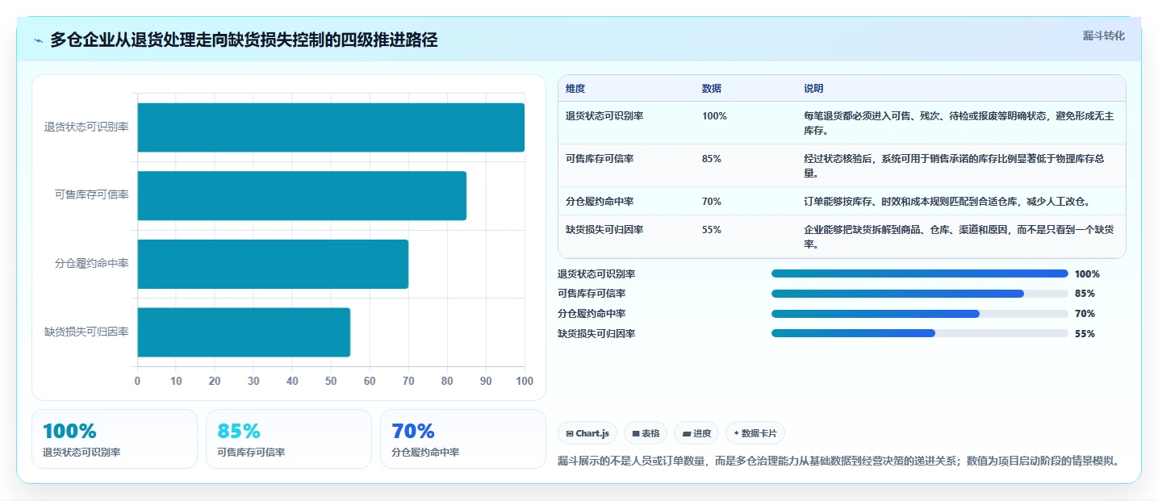The height and width of the screenshot is (501, 1158).
Task: Click the 退货状态可识别率 bar in the chart
Action: click(x=331, y=127)
